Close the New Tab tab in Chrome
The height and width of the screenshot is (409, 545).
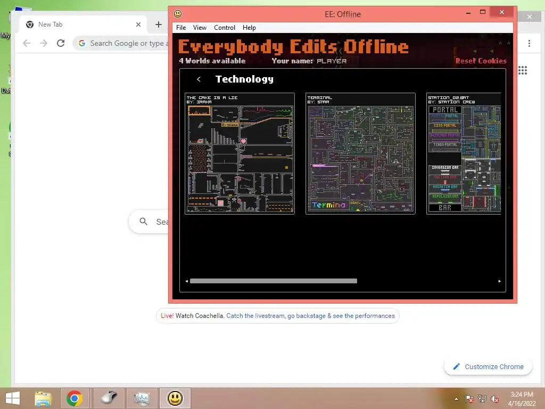tap(138, 24)
